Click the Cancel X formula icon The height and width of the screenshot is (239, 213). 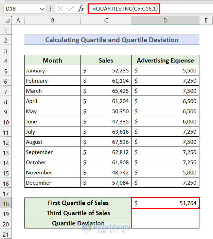60,8
